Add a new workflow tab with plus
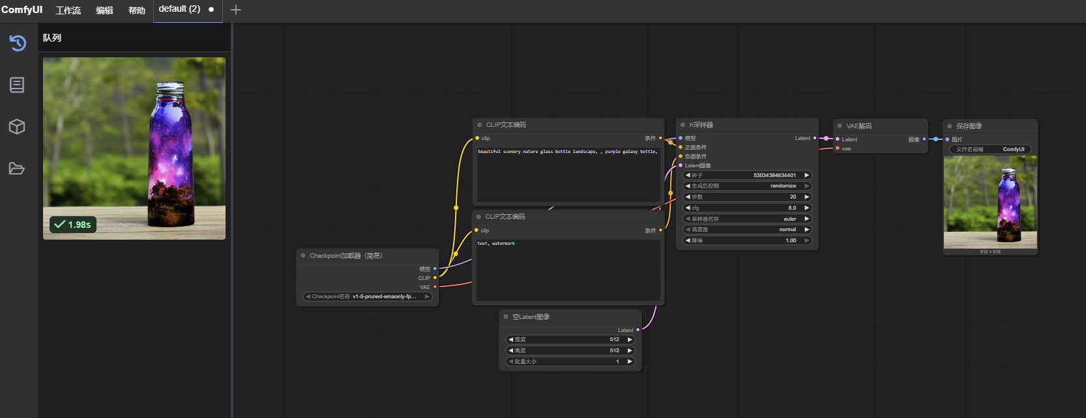 pos(236,10)
